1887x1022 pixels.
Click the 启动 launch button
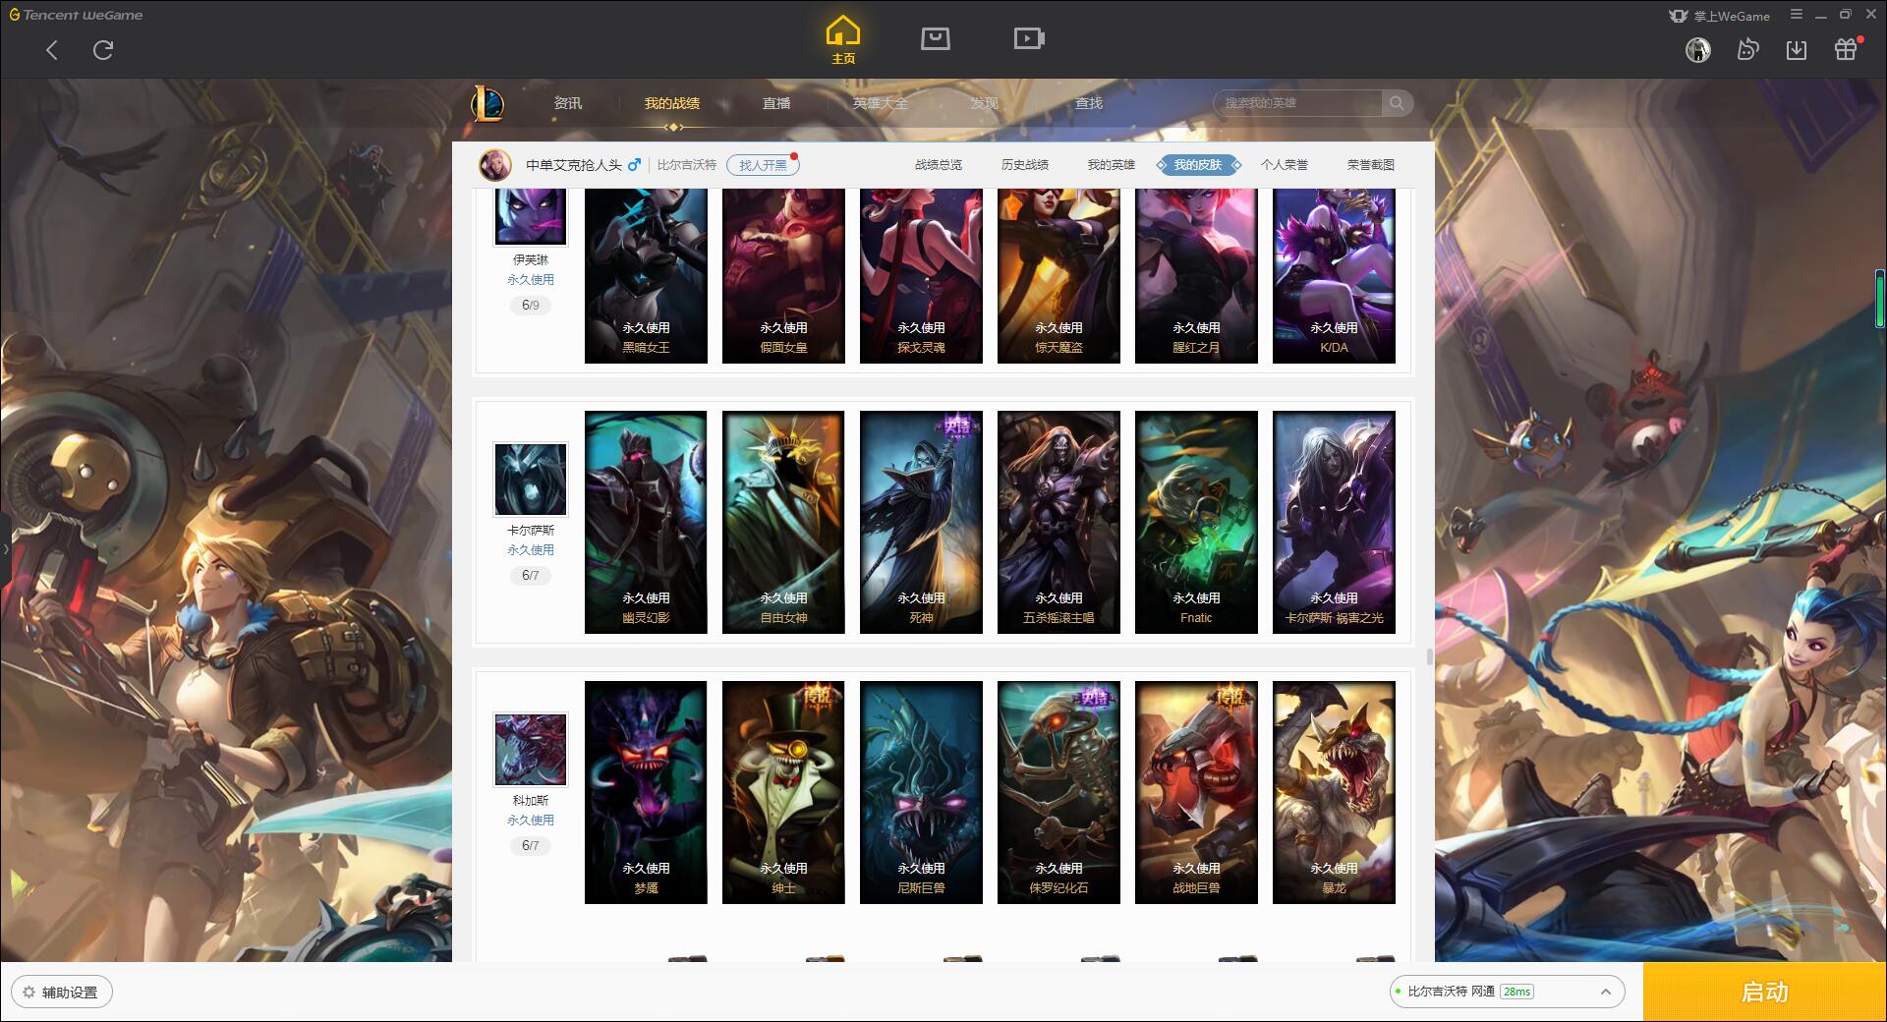[1765, 993]
